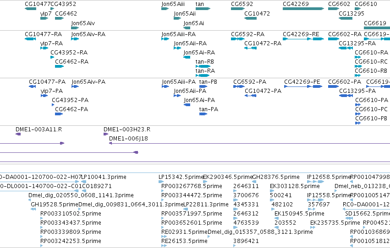Select the yip7 gene label
The image size is (390, 248).
click(x=46, y=14)
